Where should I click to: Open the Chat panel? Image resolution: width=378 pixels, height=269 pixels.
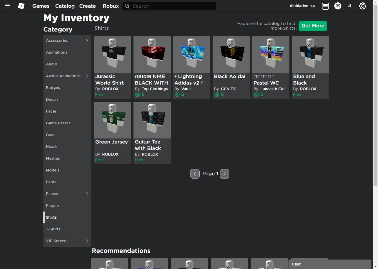pyautogui.click(x=330, y=264)
